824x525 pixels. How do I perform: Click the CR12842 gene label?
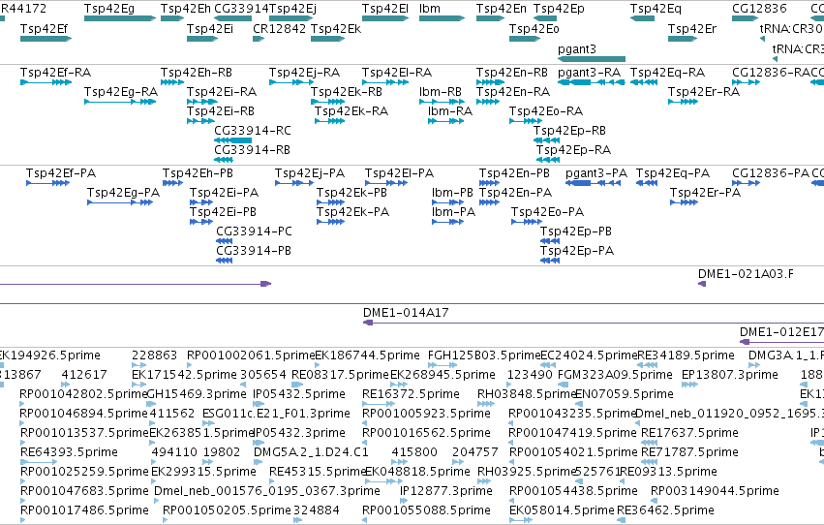(279, 28)
